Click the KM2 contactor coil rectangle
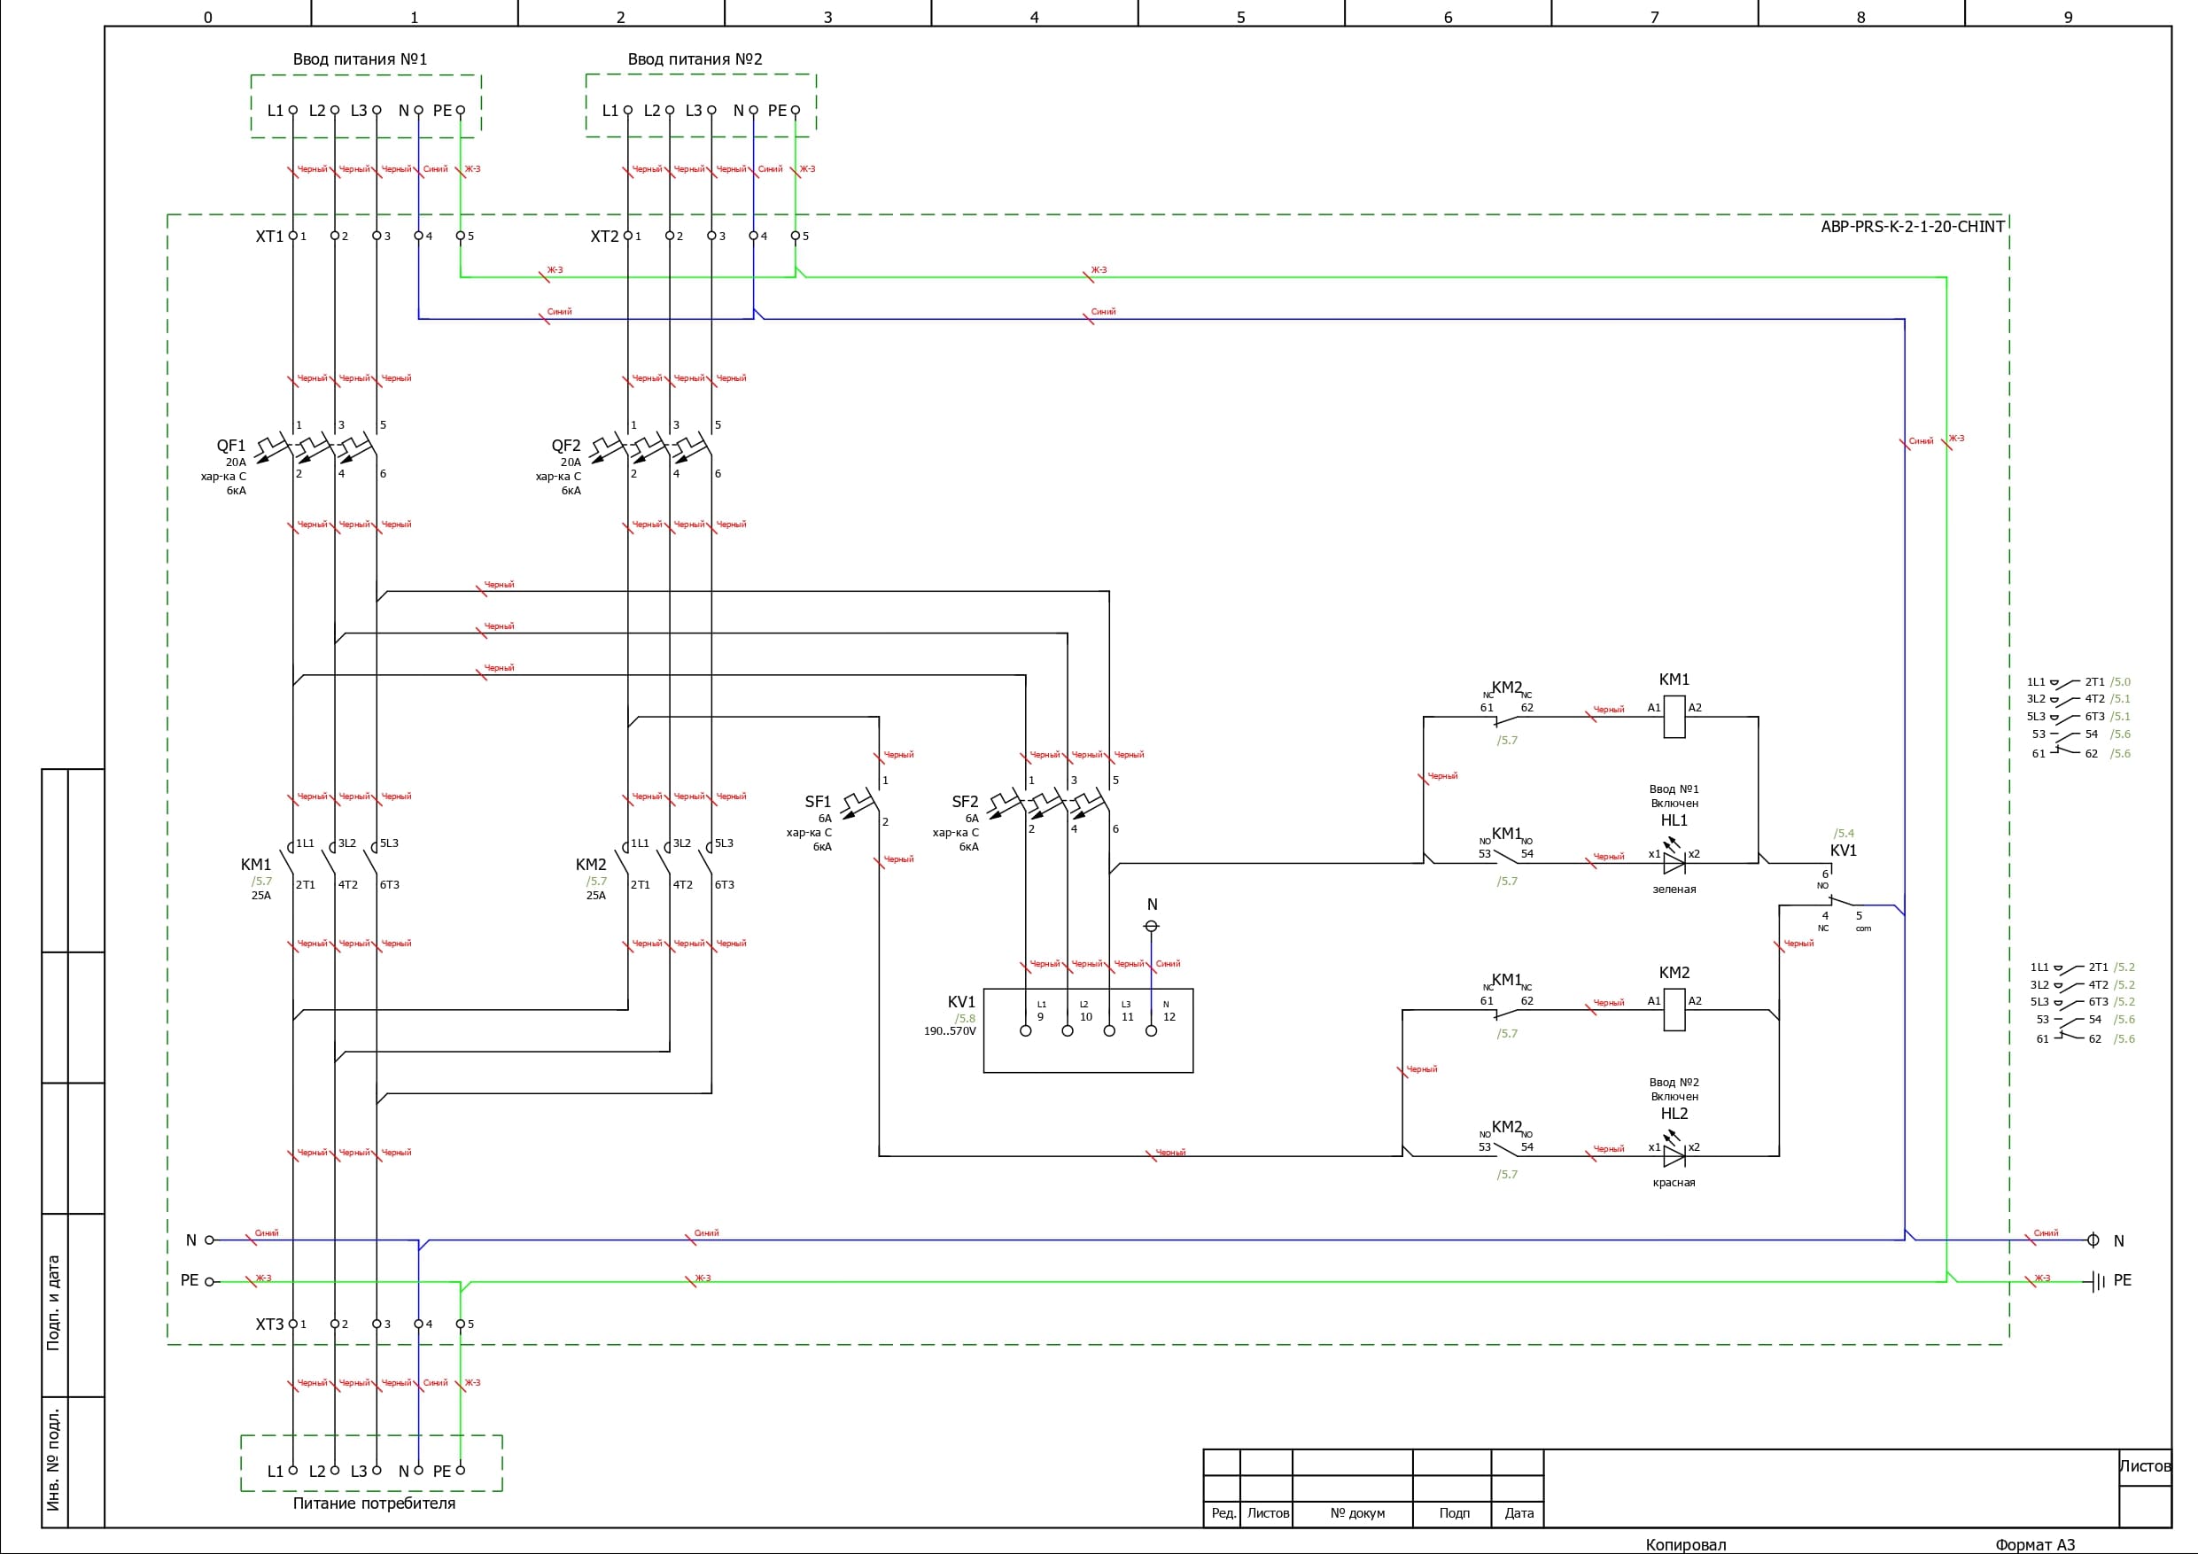The image size is (2198, 1554). (x=1674, y=1009)
